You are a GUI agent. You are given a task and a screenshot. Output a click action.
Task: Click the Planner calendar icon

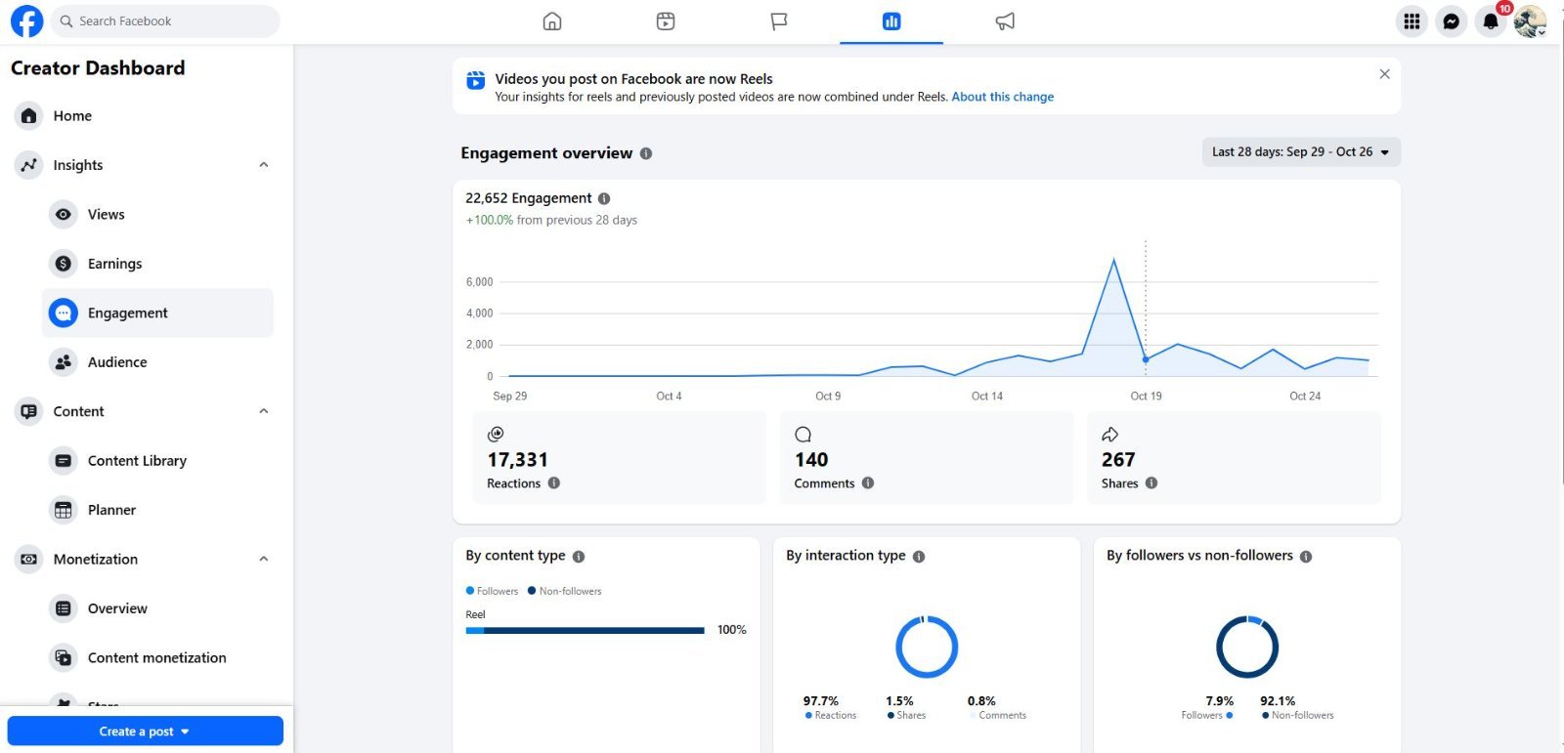(64, 510)
